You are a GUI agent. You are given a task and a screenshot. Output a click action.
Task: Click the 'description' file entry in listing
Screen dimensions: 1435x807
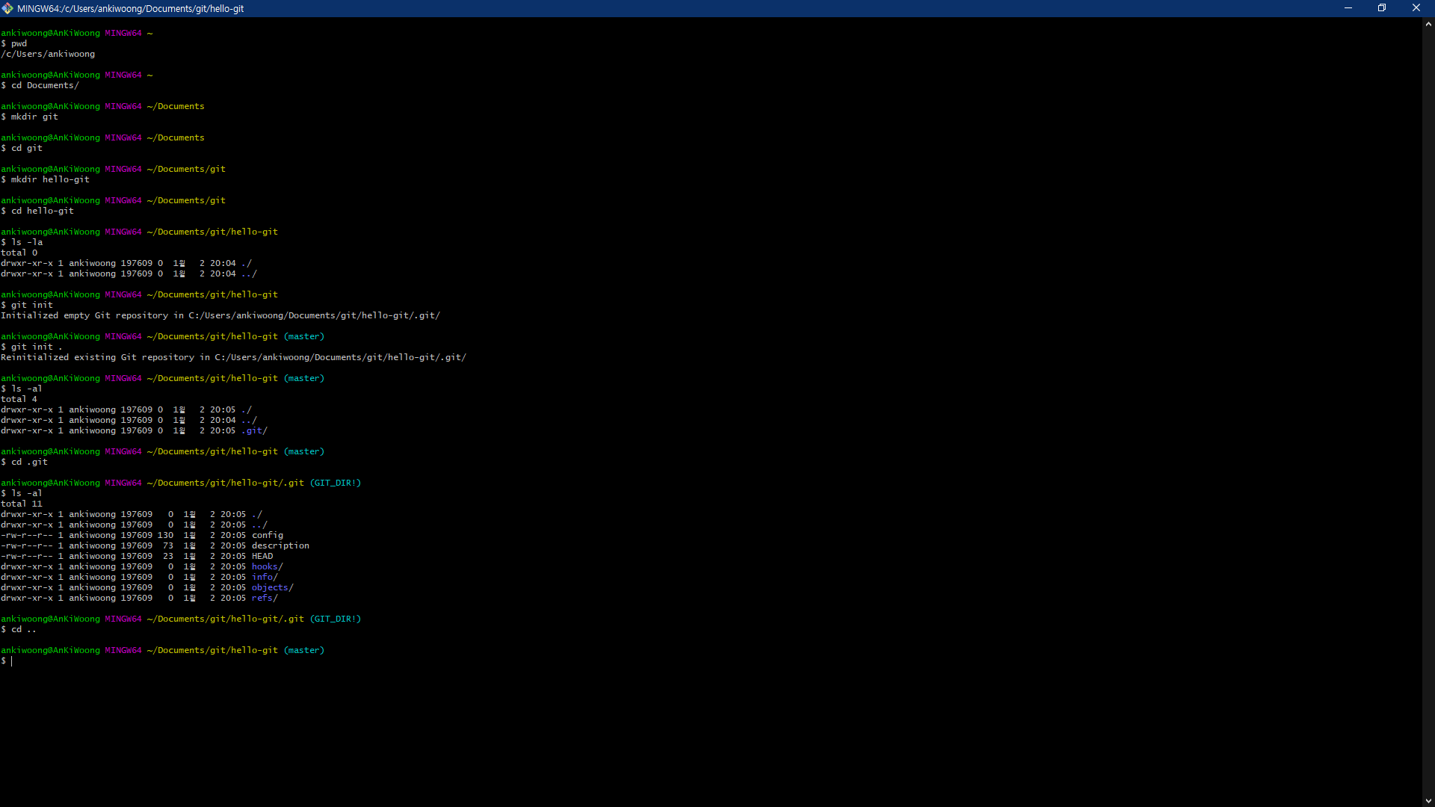pyautogui.click(x=280, y=545)
